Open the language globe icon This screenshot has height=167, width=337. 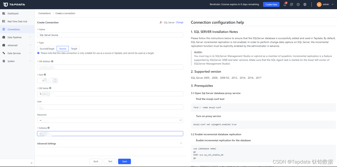click(x=305, y=4)
